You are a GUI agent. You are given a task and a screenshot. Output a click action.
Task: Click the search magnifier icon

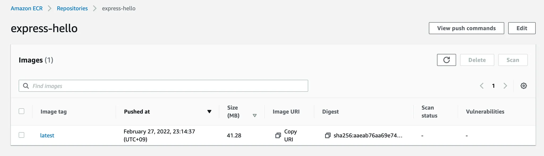pos(26,86)
